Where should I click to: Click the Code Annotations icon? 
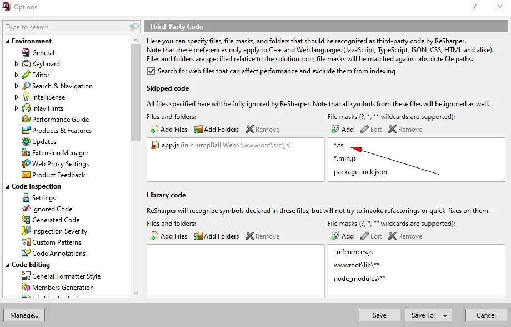(x=26, y=253)
